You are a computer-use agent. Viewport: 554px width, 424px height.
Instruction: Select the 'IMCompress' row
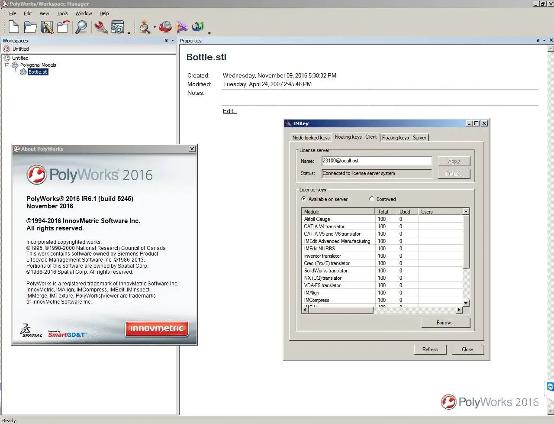coord(382,300)
